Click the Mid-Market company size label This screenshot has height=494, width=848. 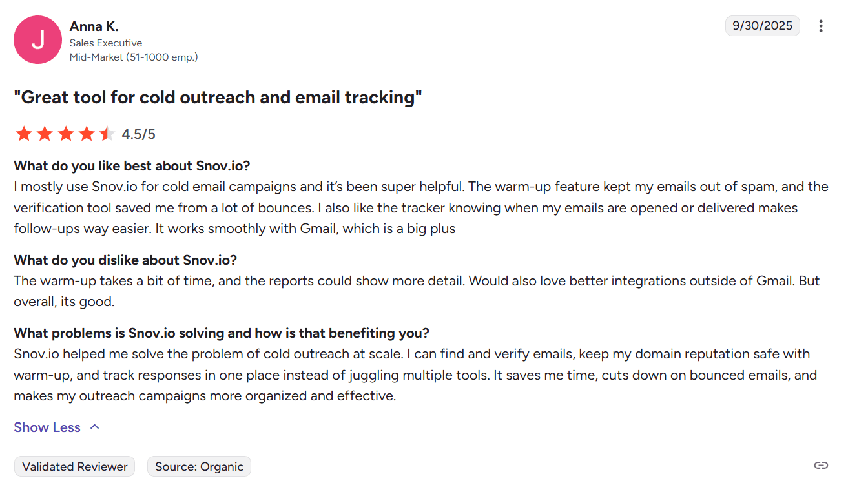(x=133, y=57)
